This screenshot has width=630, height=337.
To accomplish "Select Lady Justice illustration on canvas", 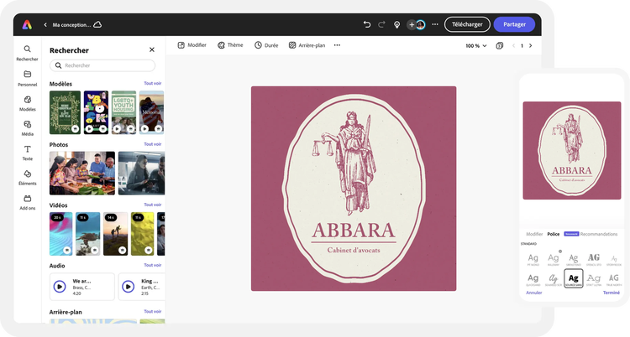I will coord(346,163).
